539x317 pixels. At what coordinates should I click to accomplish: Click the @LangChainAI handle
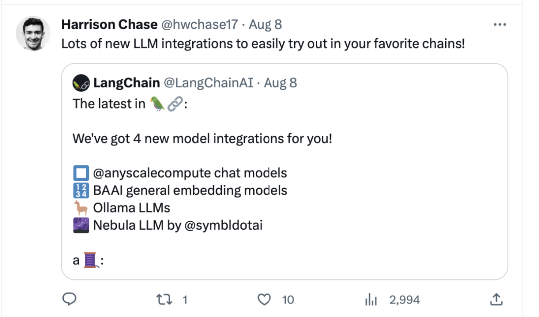[209, 83]
